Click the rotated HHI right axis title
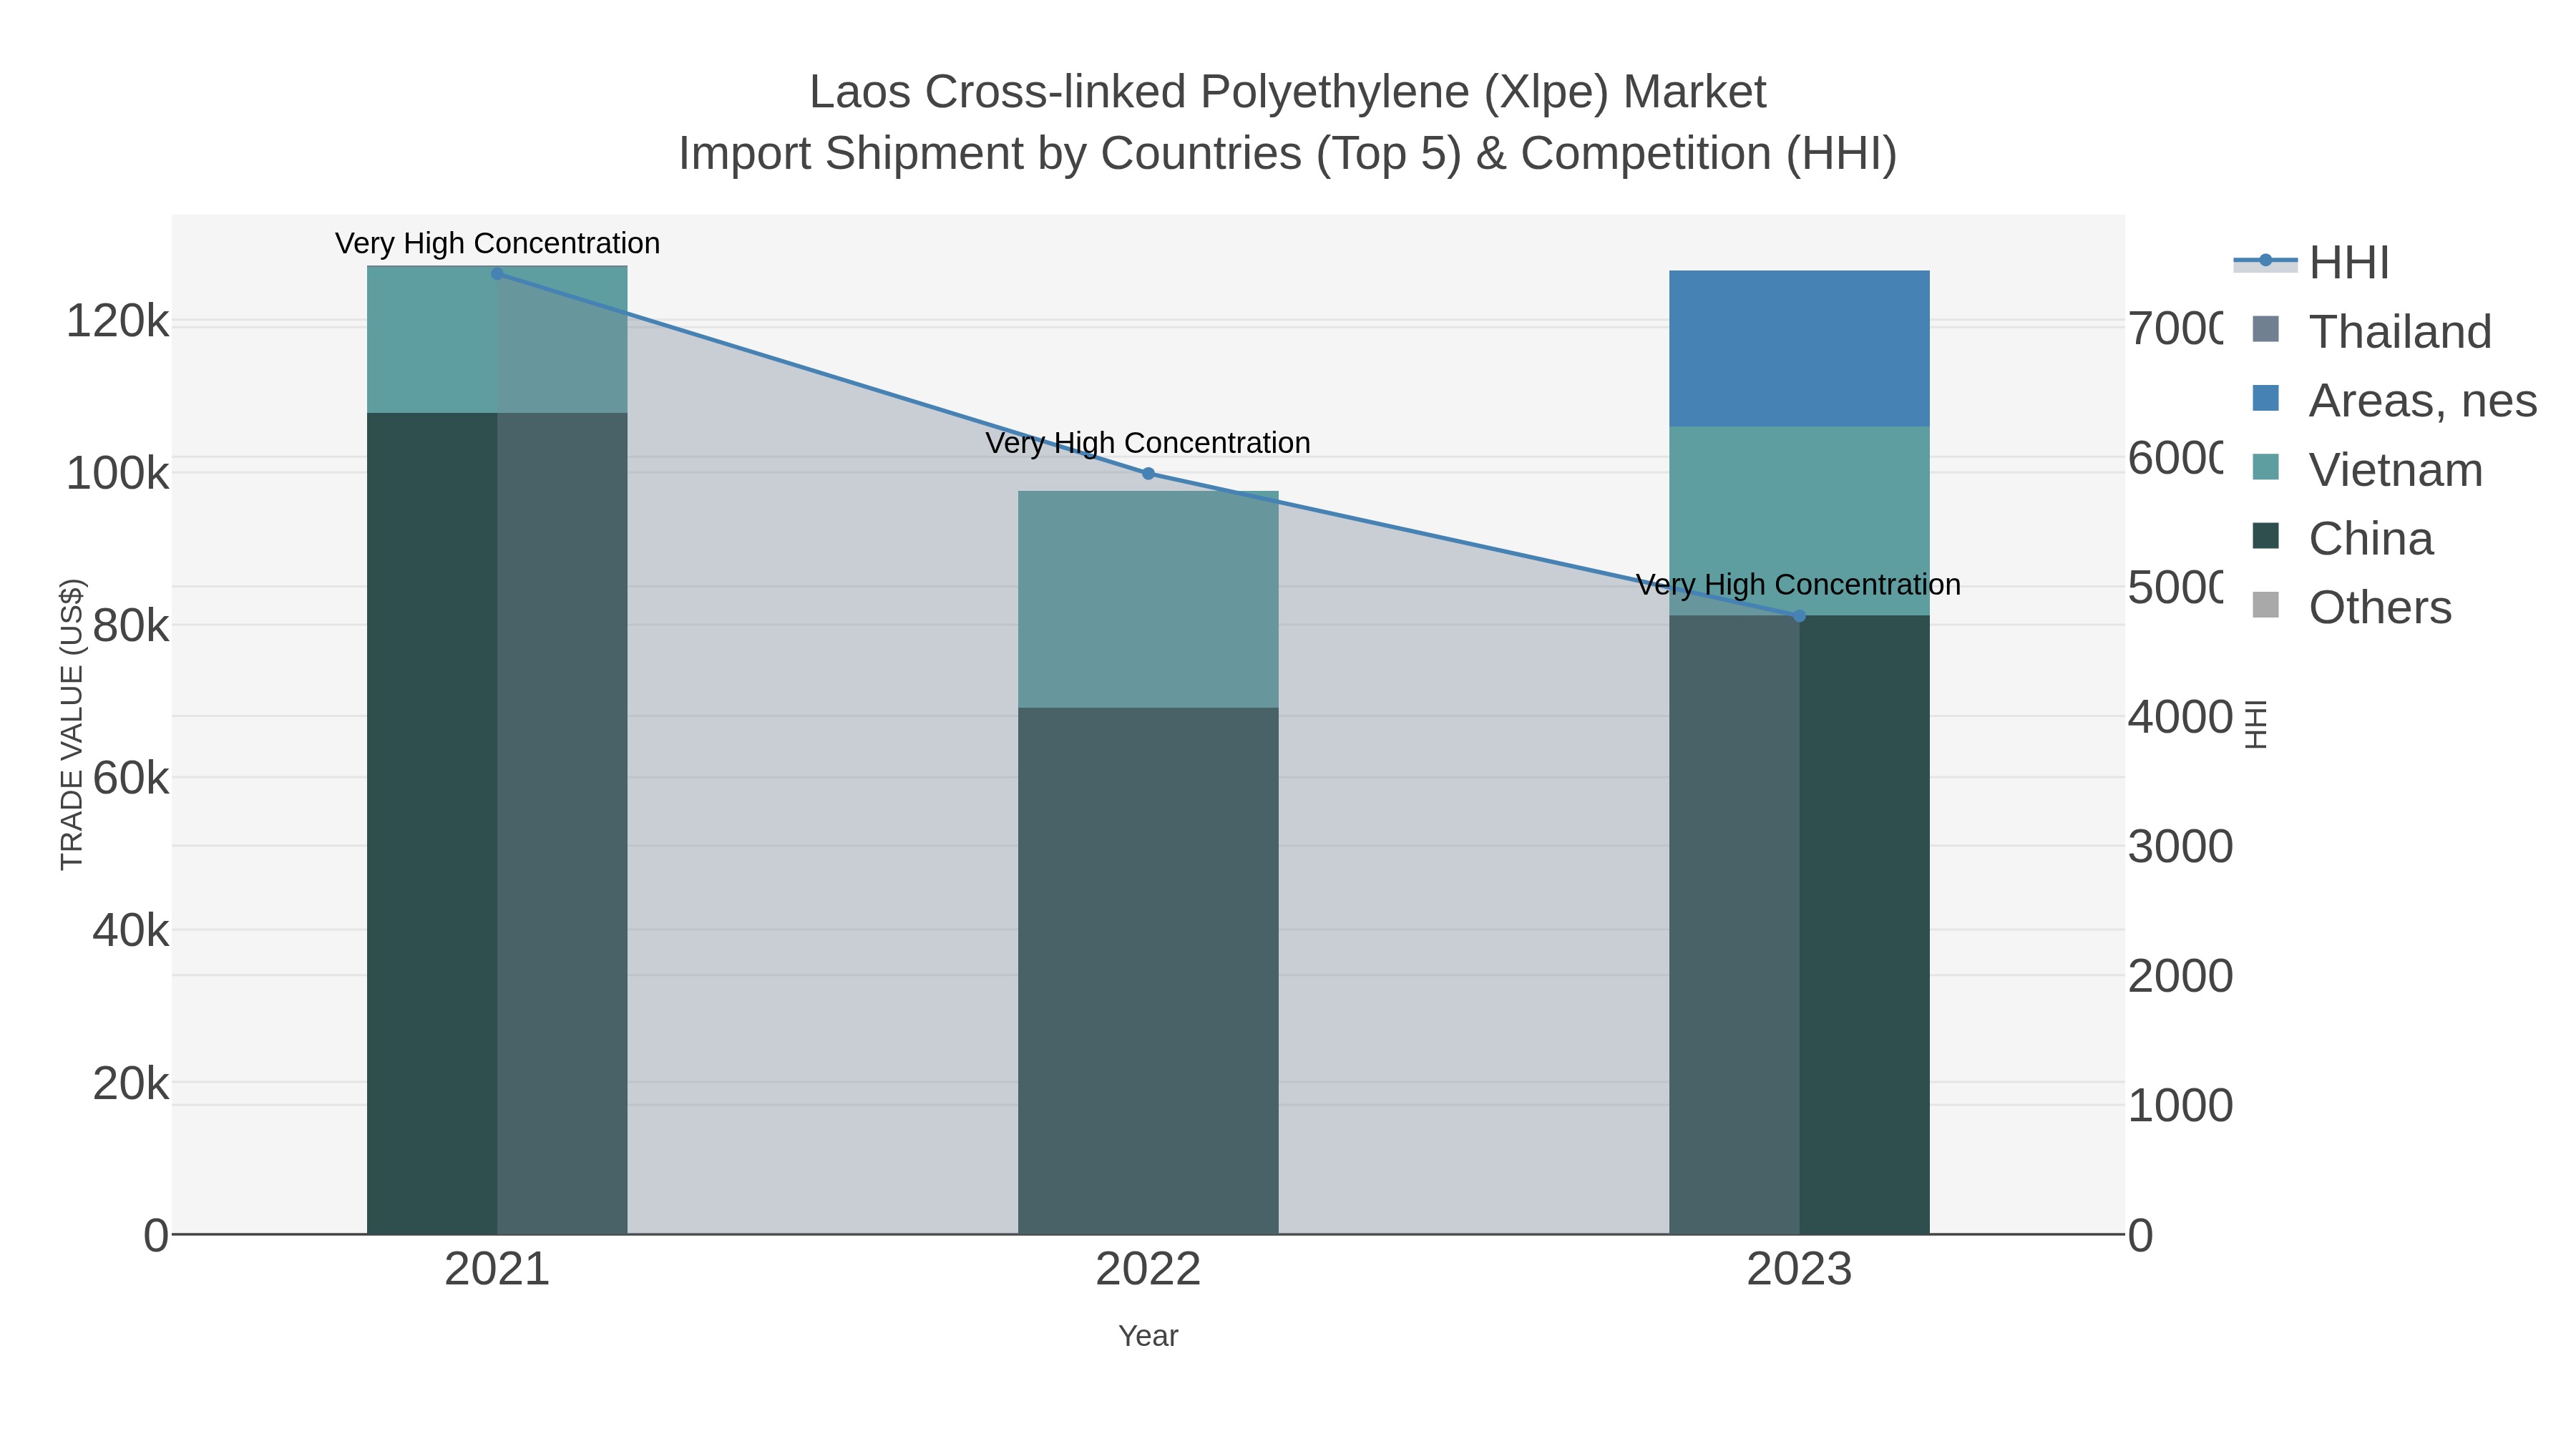Viewport: 2576px width, 1449px height. (2256, 724)
